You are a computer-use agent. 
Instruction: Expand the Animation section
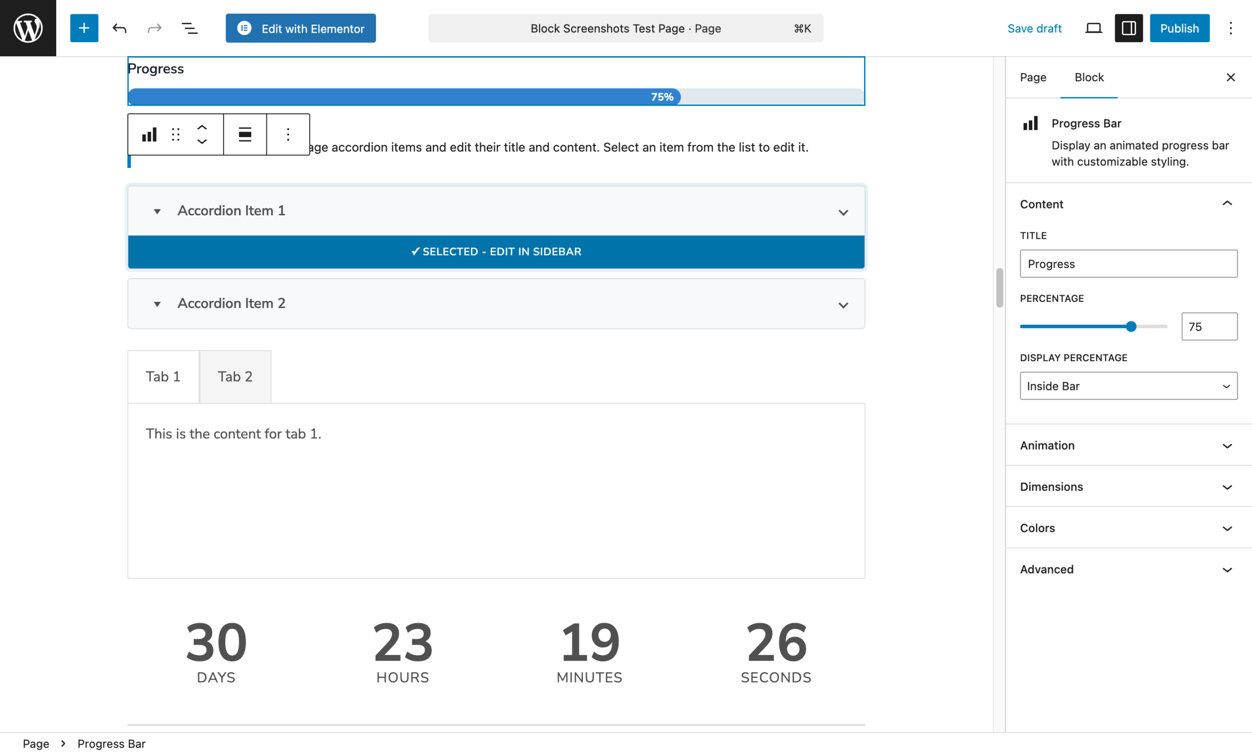point(1128,445)
